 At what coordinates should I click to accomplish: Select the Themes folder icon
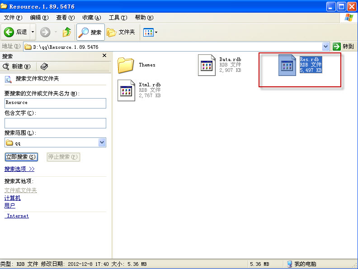126,65
